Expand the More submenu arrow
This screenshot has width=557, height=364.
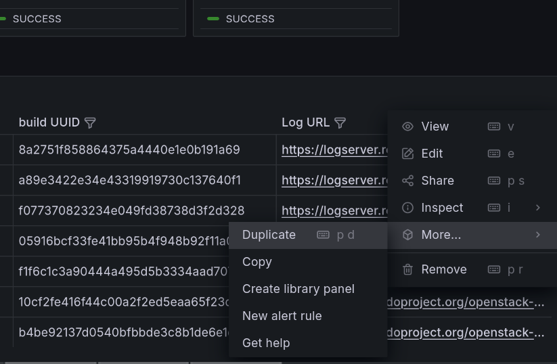pos(538,235)
